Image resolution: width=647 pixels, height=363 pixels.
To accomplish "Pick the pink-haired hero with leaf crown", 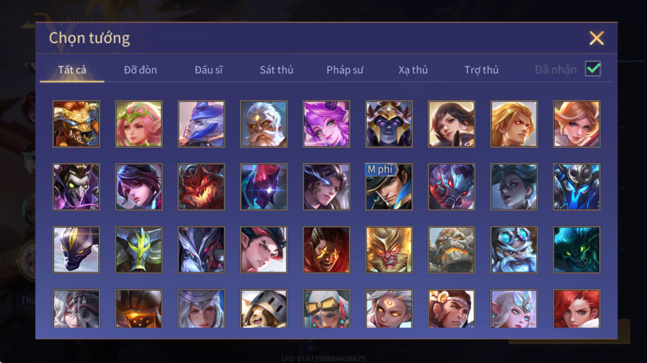I will click(139, 124).
